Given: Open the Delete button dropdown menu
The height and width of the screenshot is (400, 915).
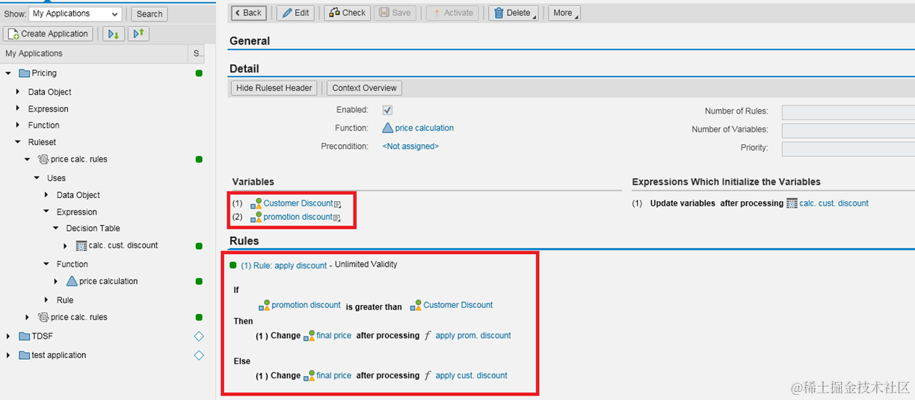Looking at the screenshot, I should point(534,15).
